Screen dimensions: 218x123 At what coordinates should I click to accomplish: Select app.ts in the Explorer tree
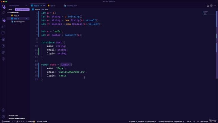click(17, 18)
